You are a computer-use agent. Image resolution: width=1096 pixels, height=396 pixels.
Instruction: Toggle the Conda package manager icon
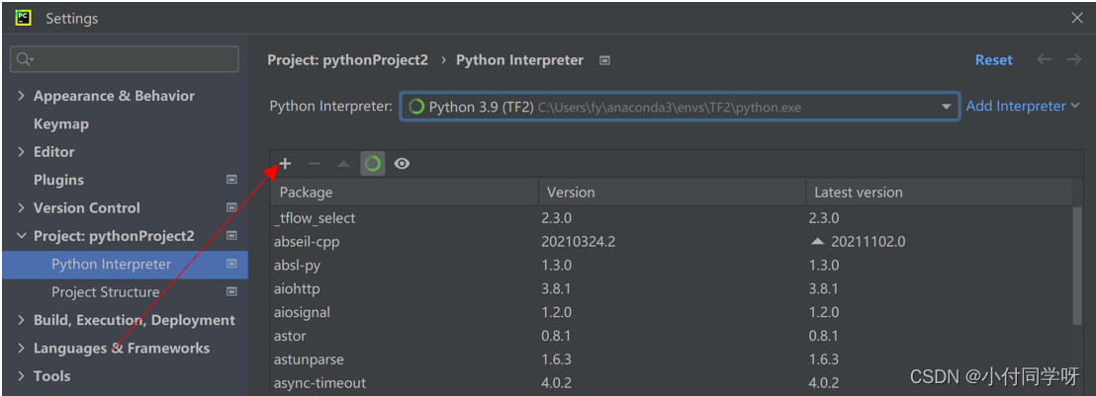tap(373, 163)
